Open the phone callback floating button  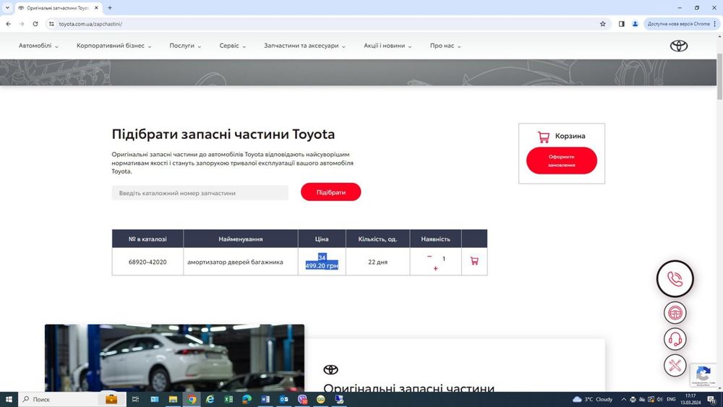click(x=675, y=279)
